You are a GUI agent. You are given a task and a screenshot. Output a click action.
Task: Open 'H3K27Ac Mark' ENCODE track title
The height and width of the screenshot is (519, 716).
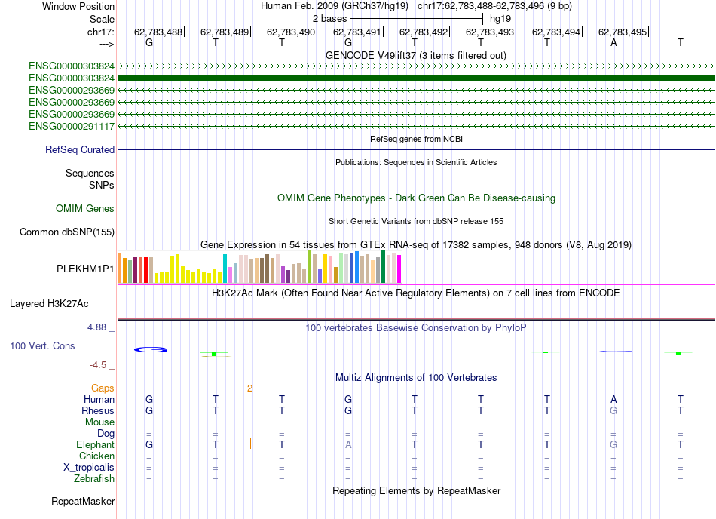point(415,293)
